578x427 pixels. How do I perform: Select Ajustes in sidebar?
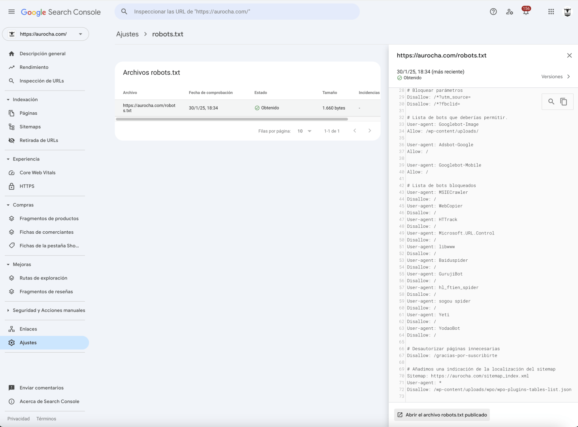(44, 343)
